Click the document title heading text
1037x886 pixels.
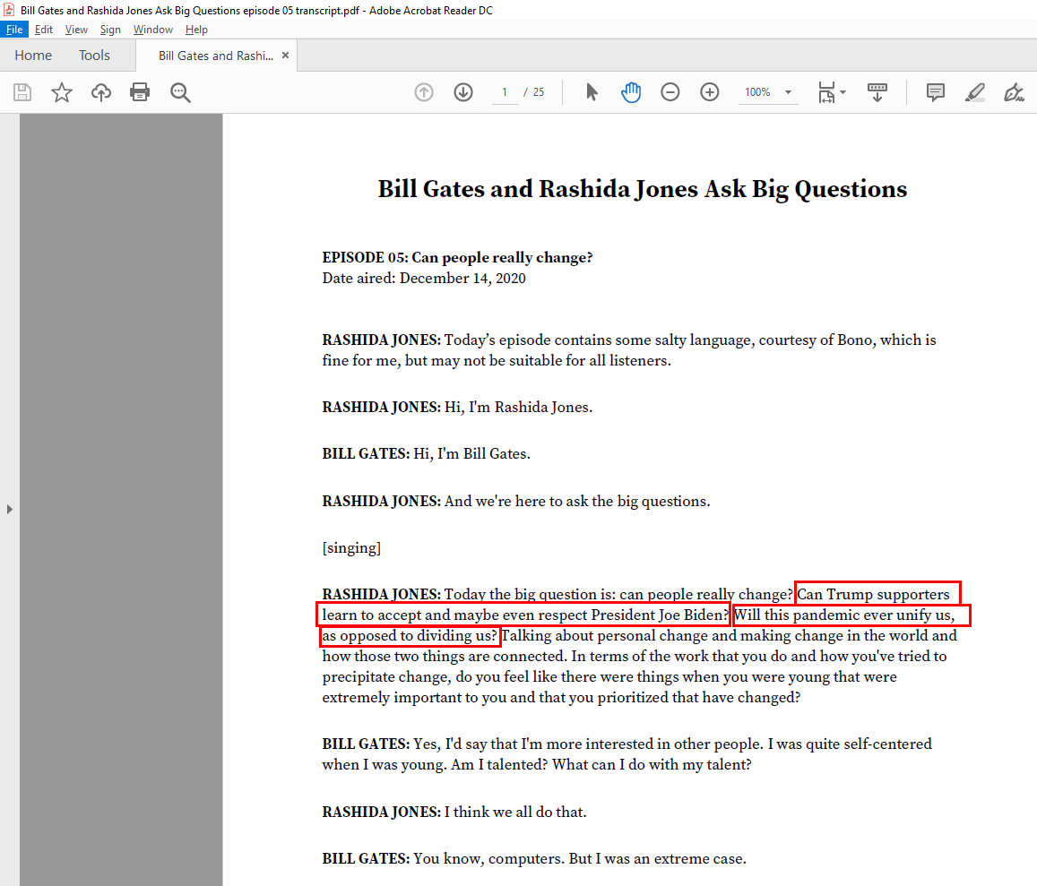[x=642, y=189]
